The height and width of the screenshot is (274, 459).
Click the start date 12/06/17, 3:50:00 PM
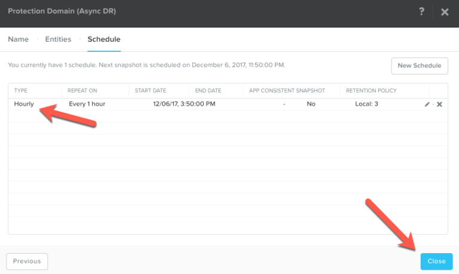(x=184, y=104)
